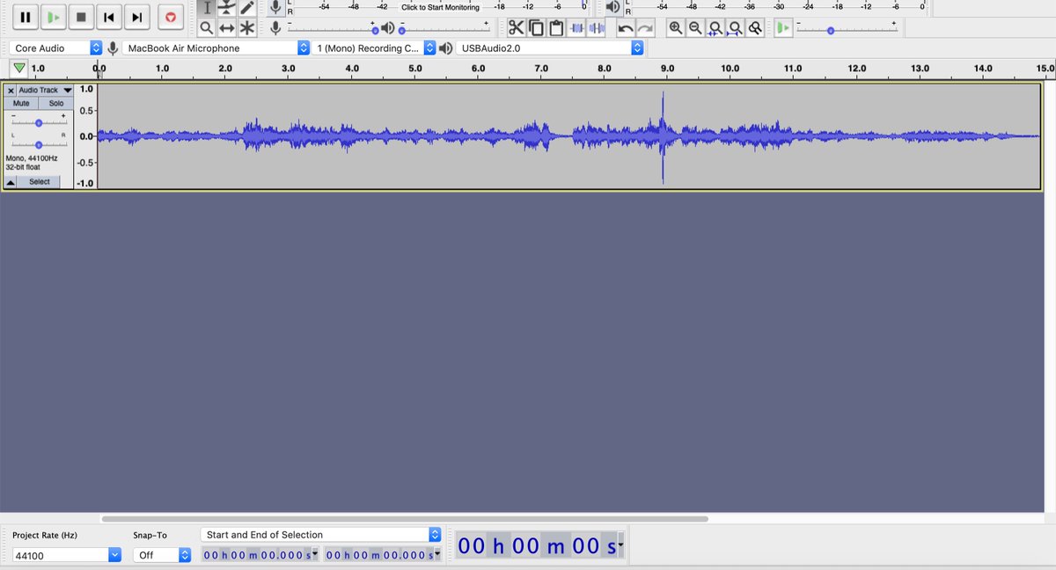
Task: Open the USBAudio2.0 playback device dropdown
Action: pos(549,48)
